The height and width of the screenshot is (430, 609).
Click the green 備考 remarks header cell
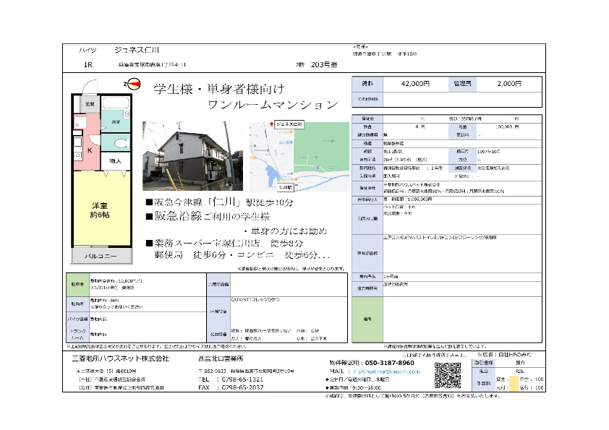click(367, 318)
